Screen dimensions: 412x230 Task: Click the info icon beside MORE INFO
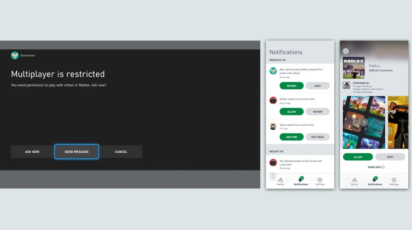(x=383, y=167)
